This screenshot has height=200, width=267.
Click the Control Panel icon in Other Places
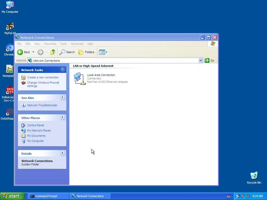point(23,125)
